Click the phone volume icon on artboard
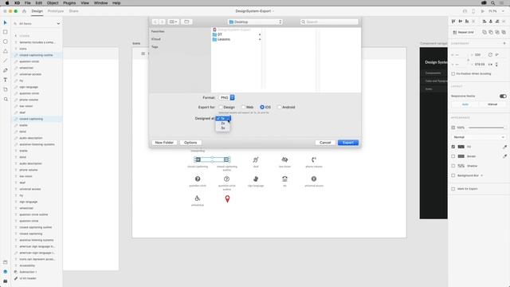510x287 pixels. tap(313, 159)
